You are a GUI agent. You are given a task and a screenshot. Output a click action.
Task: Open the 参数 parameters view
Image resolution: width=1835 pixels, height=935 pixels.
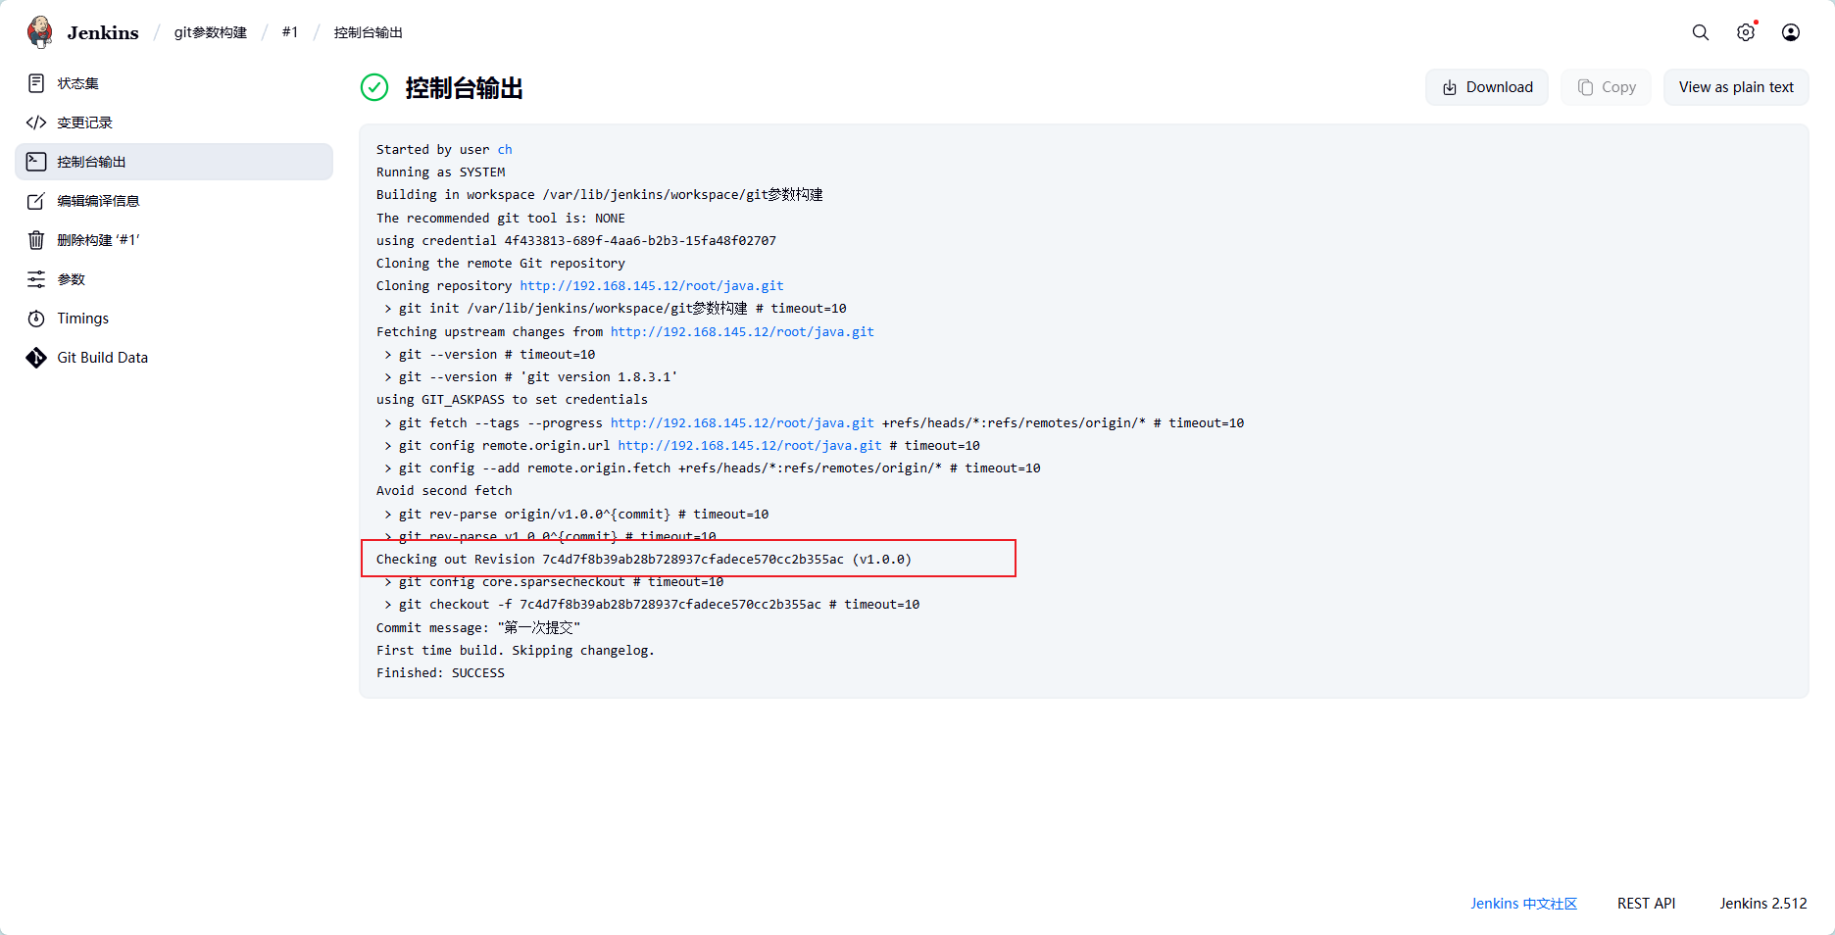coord(75,279)
